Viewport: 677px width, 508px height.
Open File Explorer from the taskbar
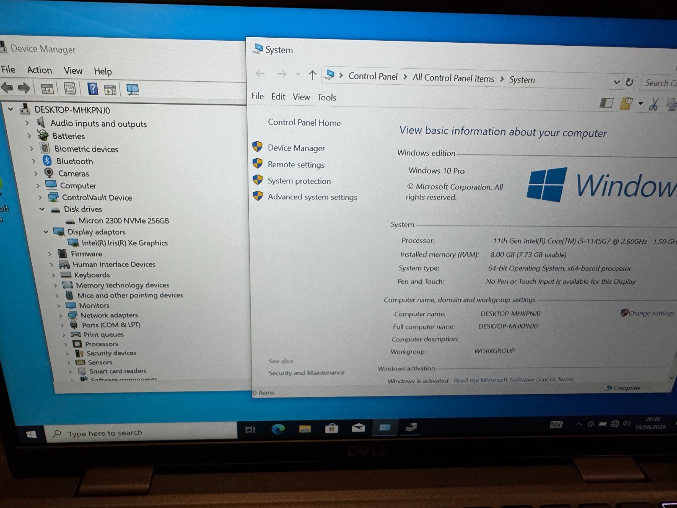point(305,429)
